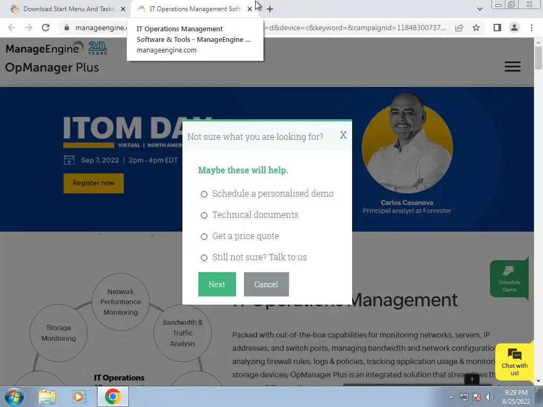The width and height of the screenshot is (543, 407).
Task: Select Get a price quote radio option
Action: 204,236
